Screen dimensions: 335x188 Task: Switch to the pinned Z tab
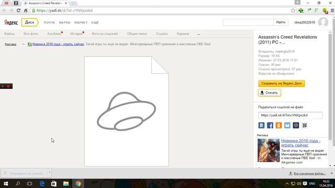click(x=16, y=3)
